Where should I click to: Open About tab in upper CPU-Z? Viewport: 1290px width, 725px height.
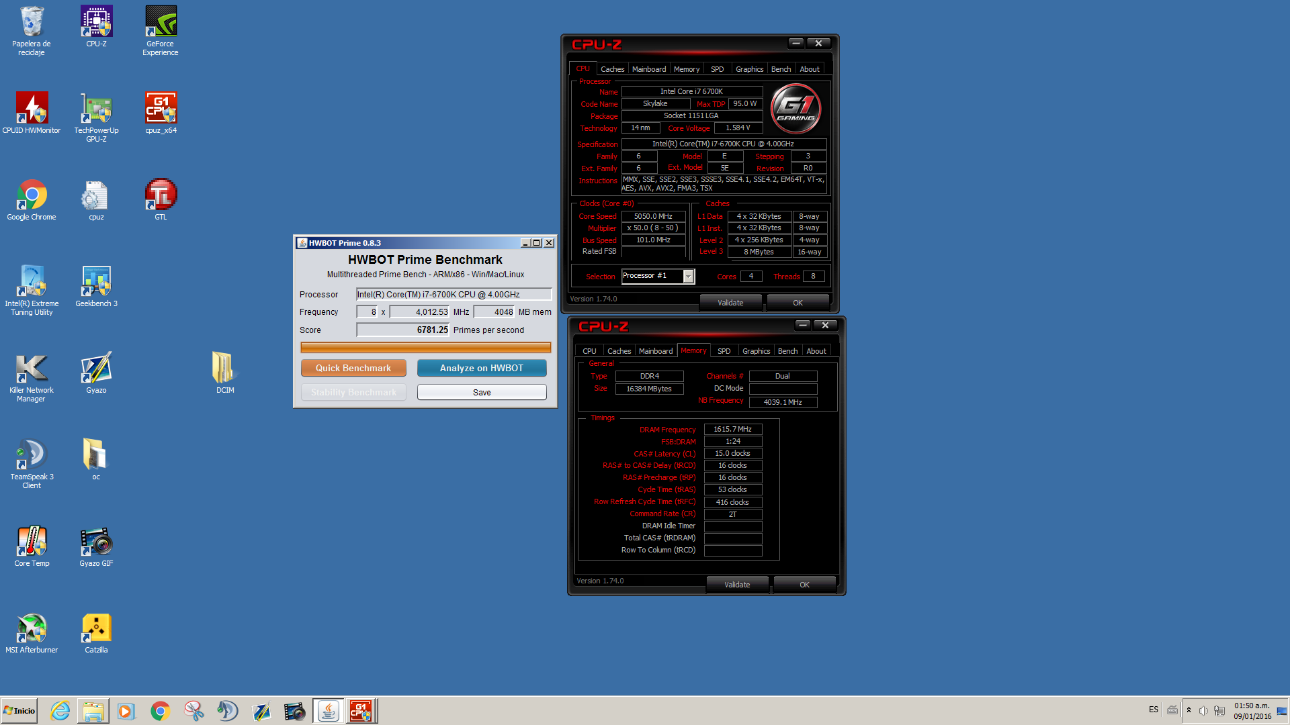point(810,69)
